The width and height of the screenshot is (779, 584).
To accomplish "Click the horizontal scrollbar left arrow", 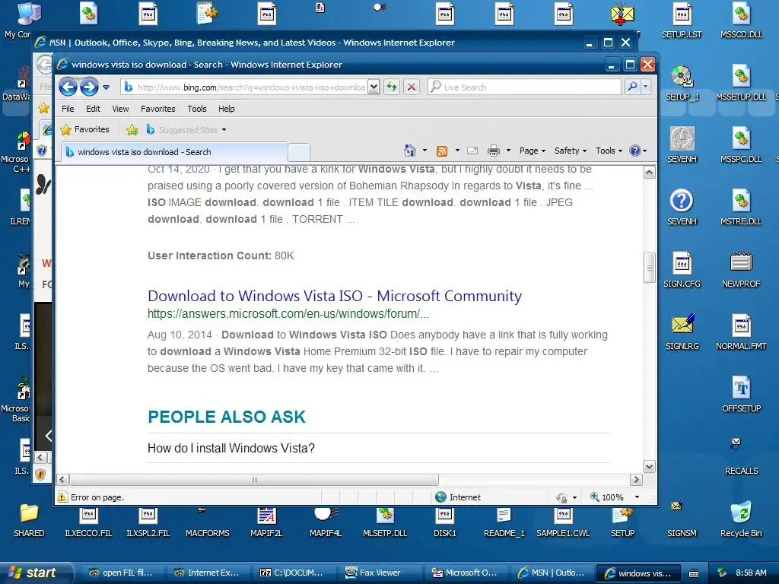I will [62, 480].
